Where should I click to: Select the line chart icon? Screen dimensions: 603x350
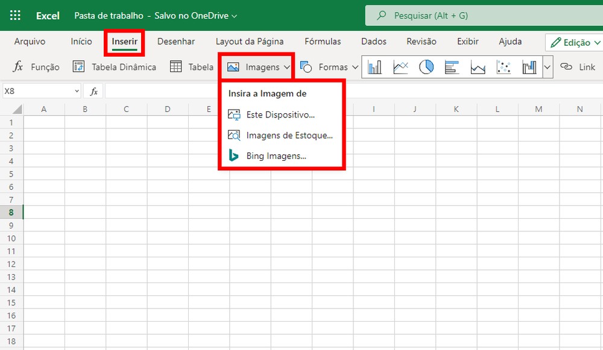[x=400, y=67]
